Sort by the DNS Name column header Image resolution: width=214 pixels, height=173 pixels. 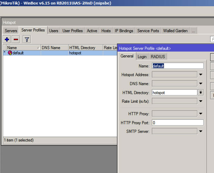[55, 48]
